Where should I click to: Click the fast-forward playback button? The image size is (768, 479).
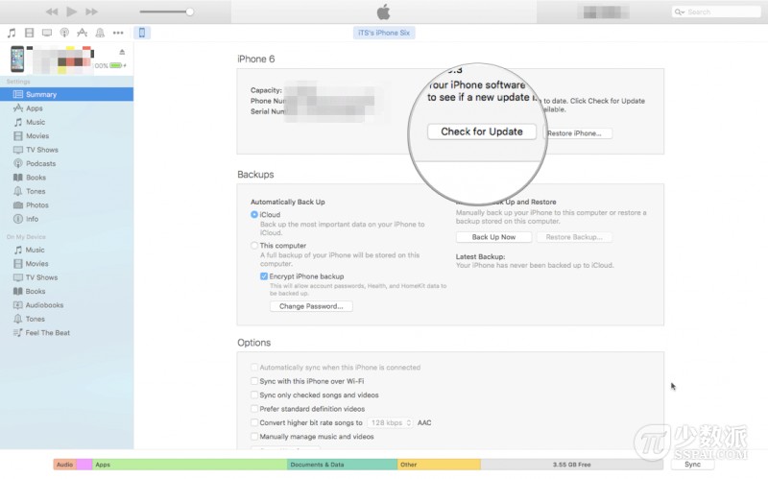pos(91,12)
